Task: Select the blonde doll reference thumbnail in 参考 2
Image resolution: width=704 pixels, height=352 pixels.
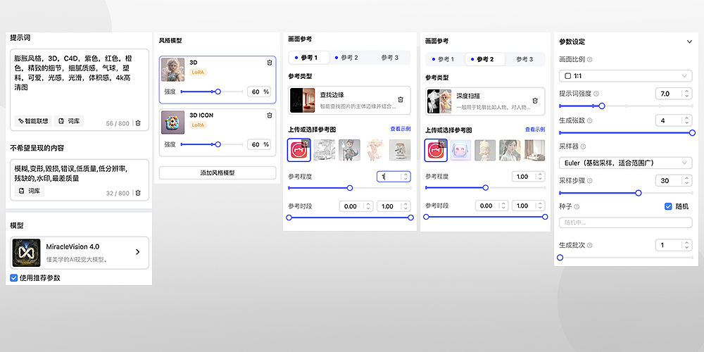Action: pyautogui.click(x=485, y=151)
